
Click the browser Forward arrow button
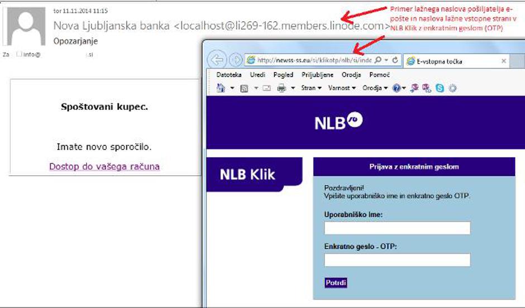(x=236, y=60)
